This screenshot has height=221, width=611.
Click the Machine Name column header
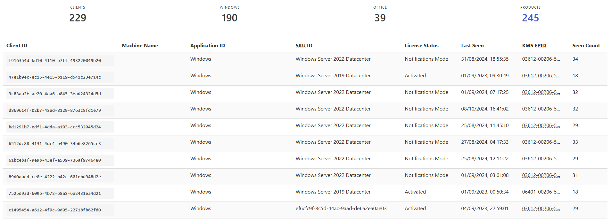point(140,46)
